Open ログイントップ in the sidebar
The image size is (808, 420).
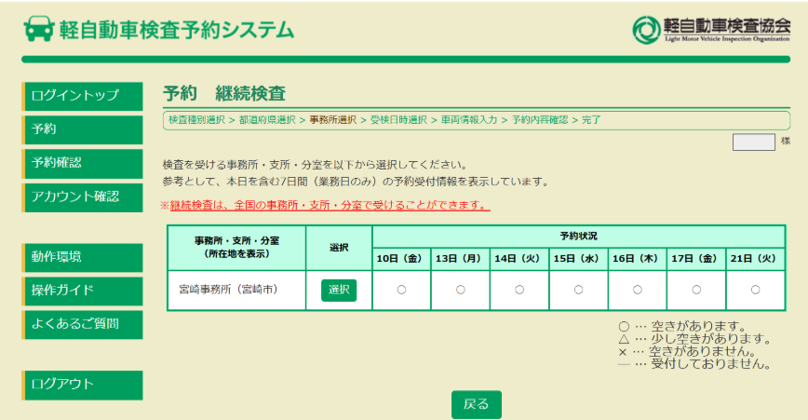tap(83, 96)
